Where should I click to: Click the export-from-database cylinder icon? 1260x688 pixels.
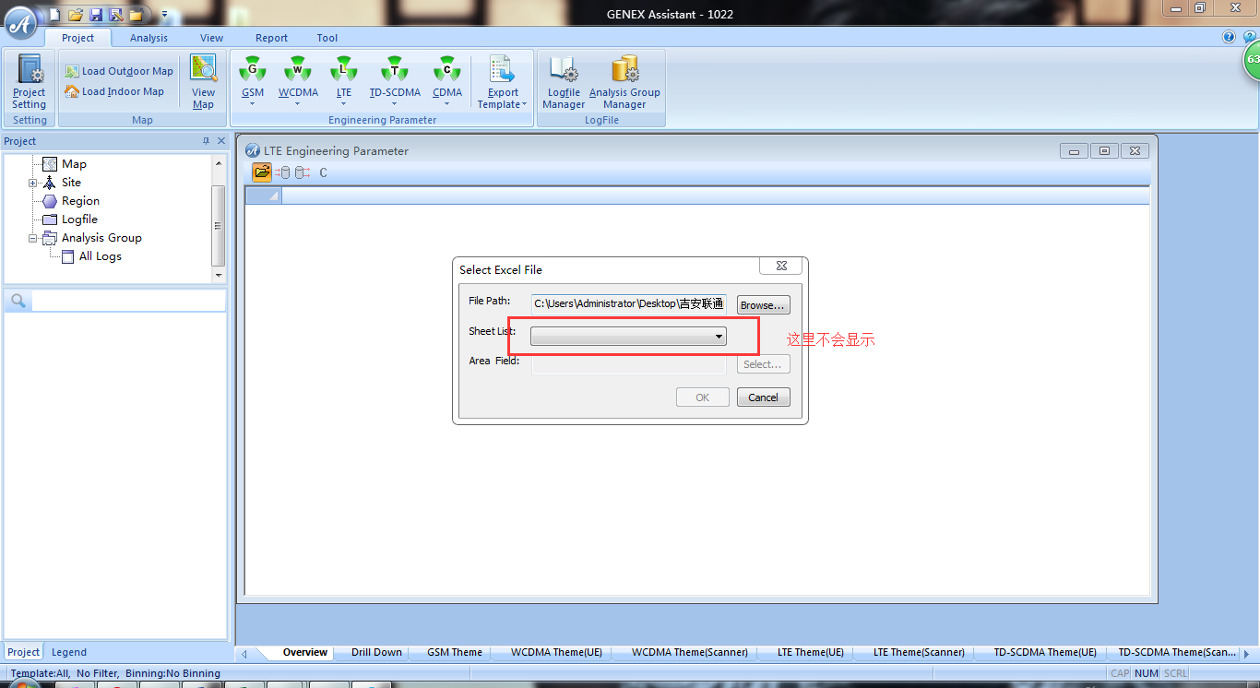pyautogui.click(x=302, y=172)
